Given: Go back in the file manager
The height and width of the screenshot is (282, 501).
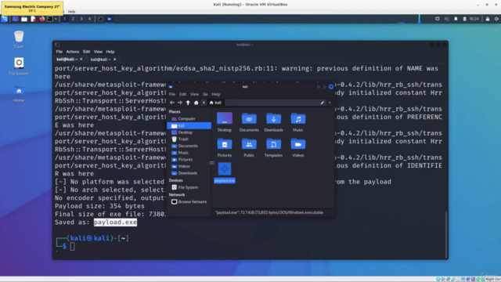Looking at the screenshot, I should pos(172,103).
